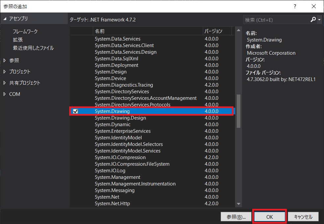The image size is (324, 224).
Task: Select System.IO.Compression.FileSystem row
Action: (152, 164)
